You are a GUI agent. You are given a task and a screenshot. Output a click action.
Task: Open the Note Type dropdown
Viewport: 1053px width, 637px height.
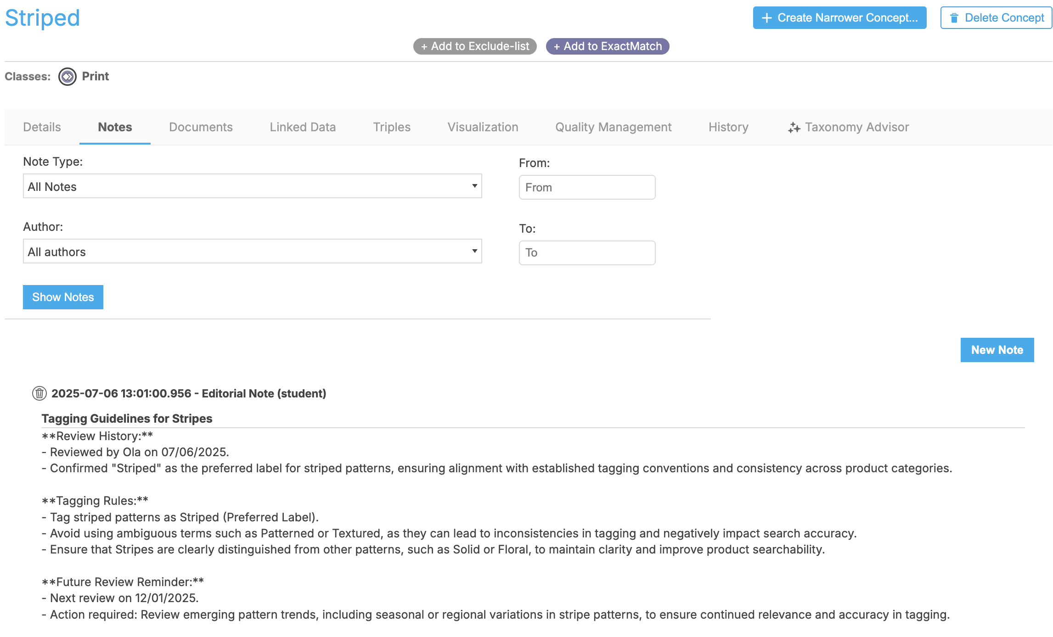pos(252,186)
